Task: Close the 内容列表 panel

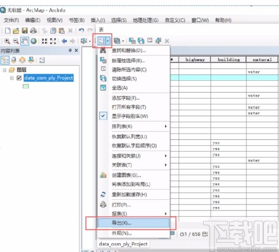Action: click(x=76, y=50)
